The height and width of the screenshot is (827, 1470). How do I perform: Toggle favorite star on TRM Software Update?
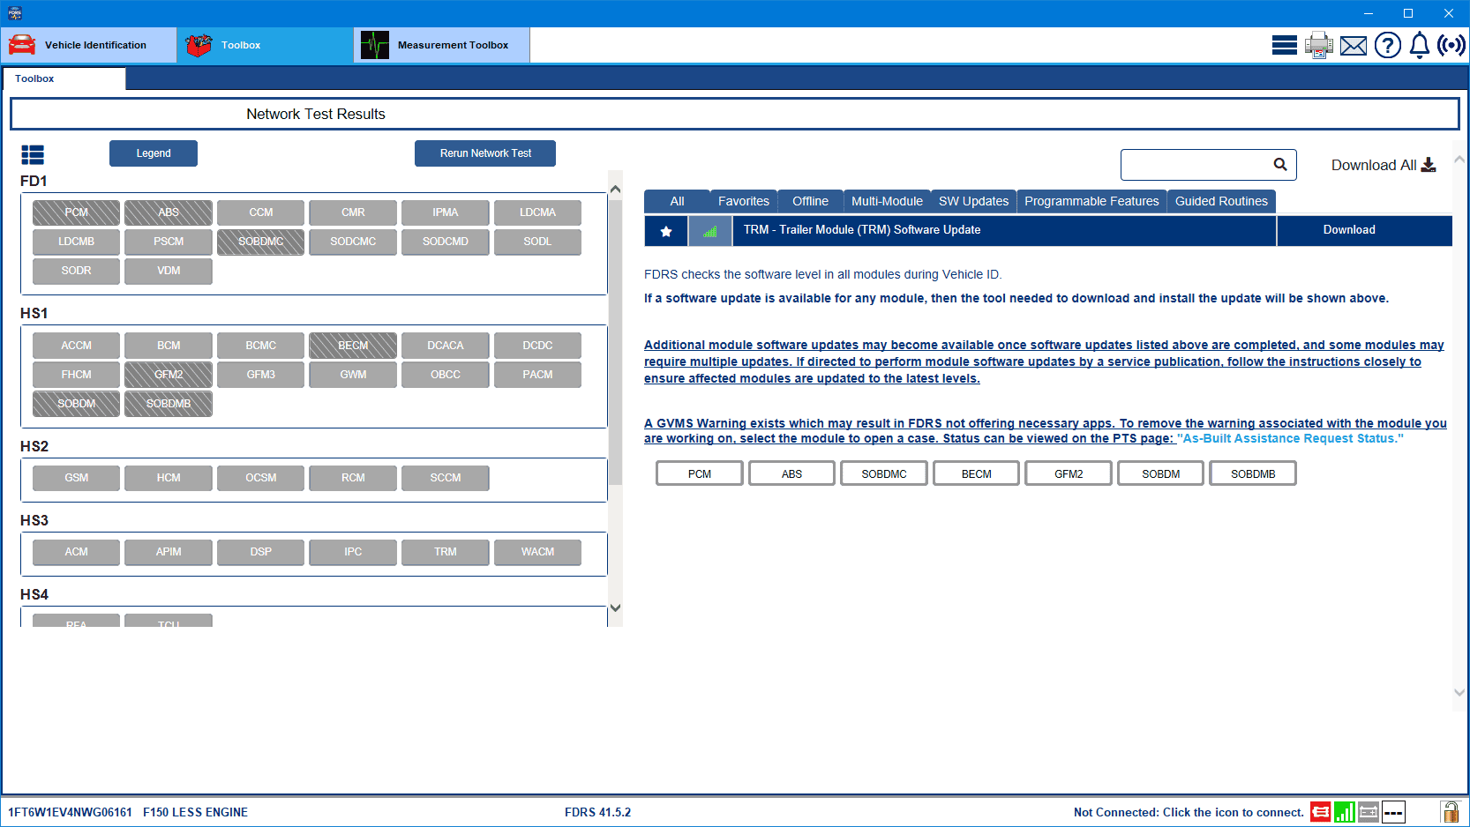[x=666, y=230]
